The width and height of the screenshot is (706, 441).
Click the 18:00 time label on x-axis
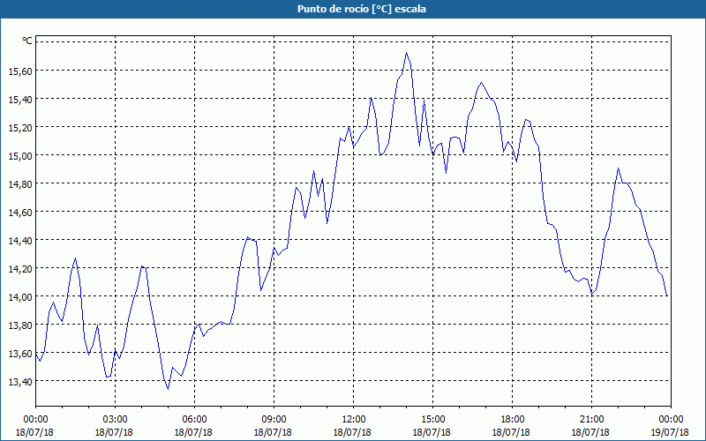pyautogui.click(x=512, y=420)
